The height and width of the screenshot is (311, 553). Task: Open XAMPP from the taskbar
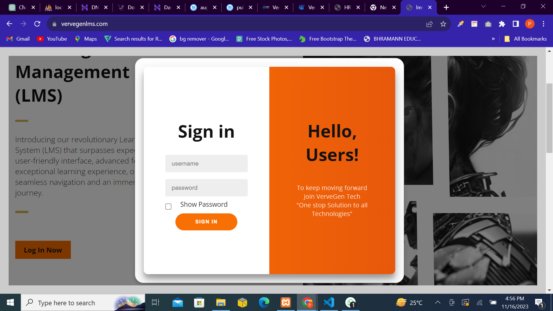pyautogui.click(x=286, y=303)
